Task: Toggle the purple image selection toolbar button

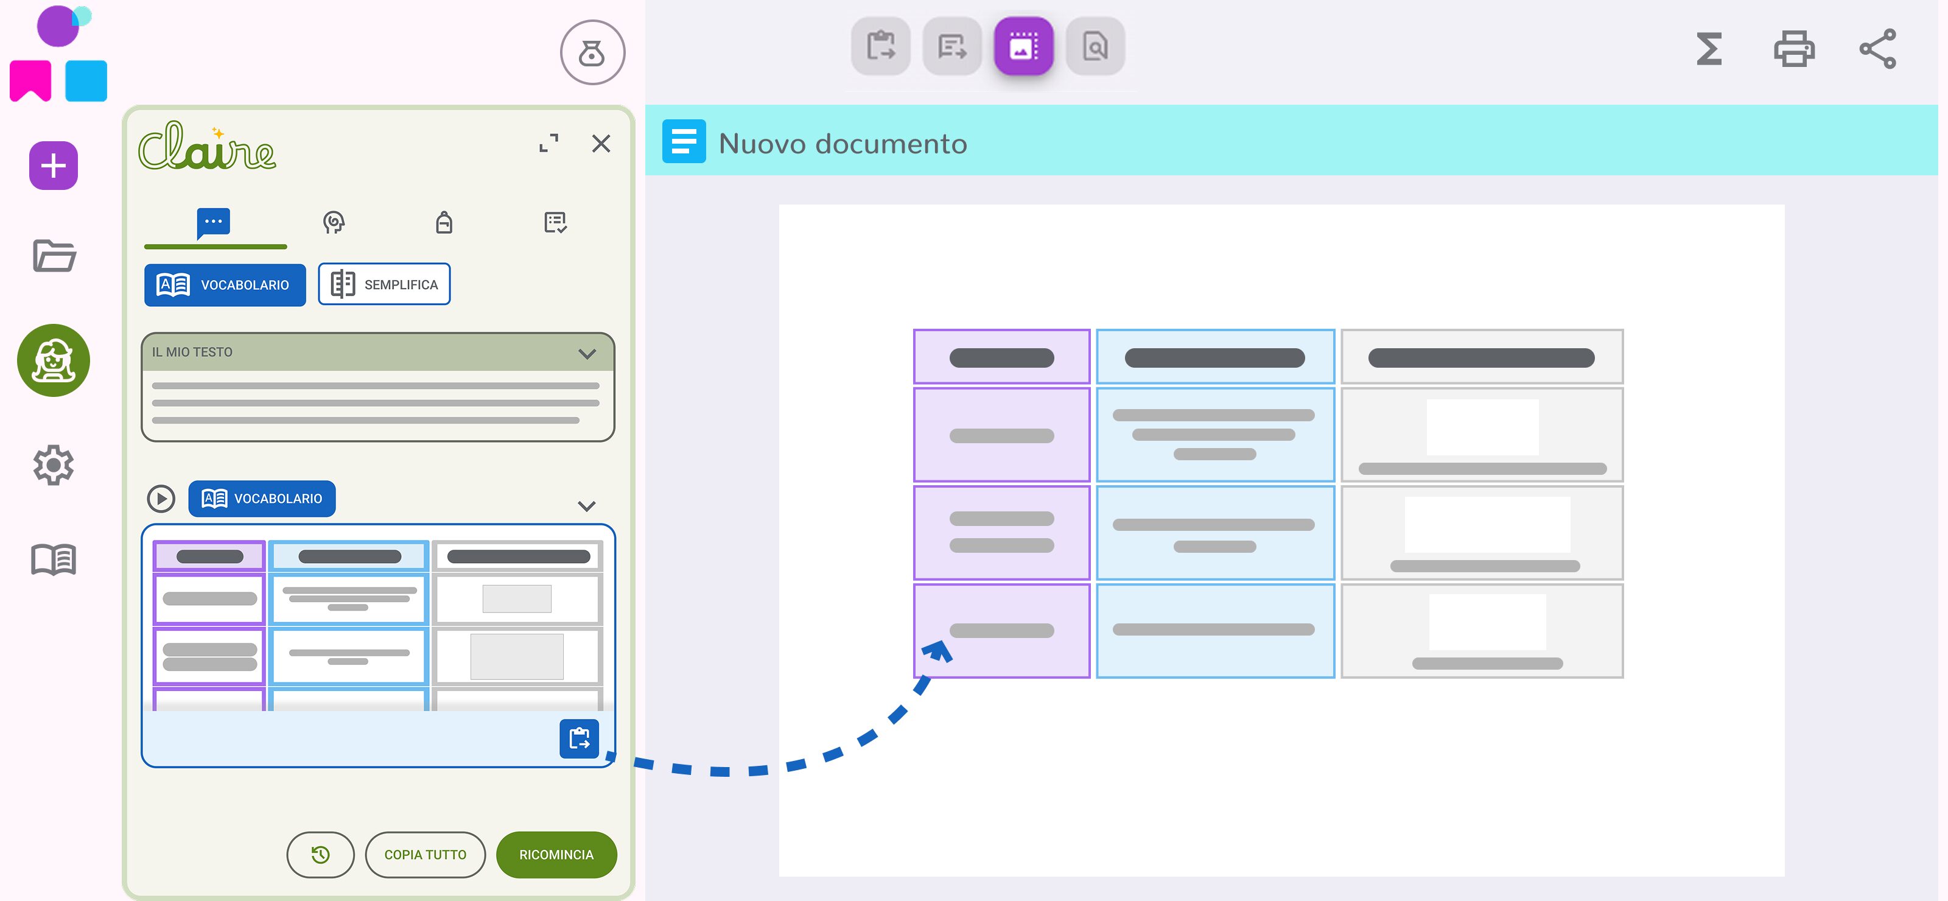Action: pyautogui.click(x=1023, y=47)
